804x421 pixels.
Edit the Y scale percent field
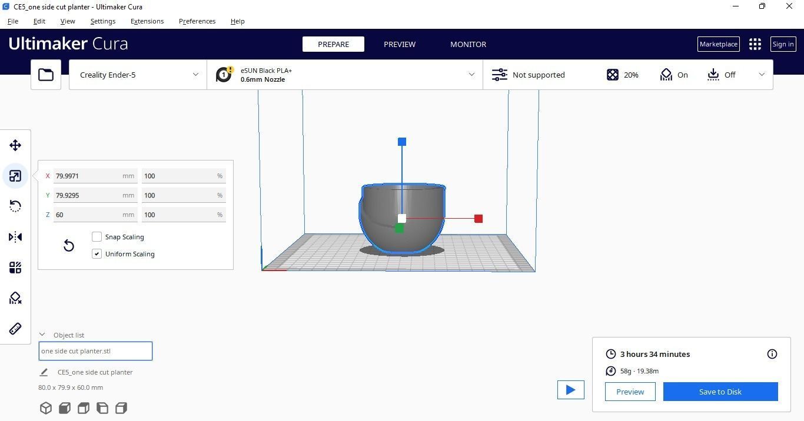[184, 195]
